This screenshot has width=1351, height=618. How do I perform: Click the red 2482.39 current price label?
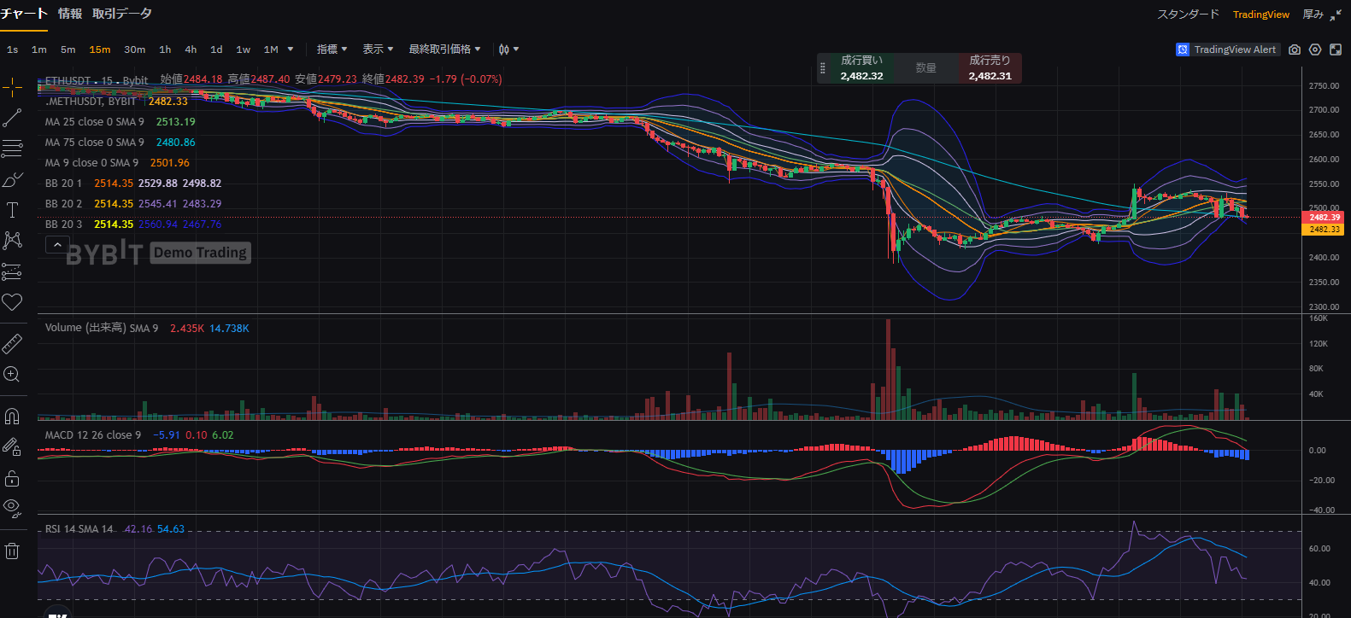[x=1325, y=218]
